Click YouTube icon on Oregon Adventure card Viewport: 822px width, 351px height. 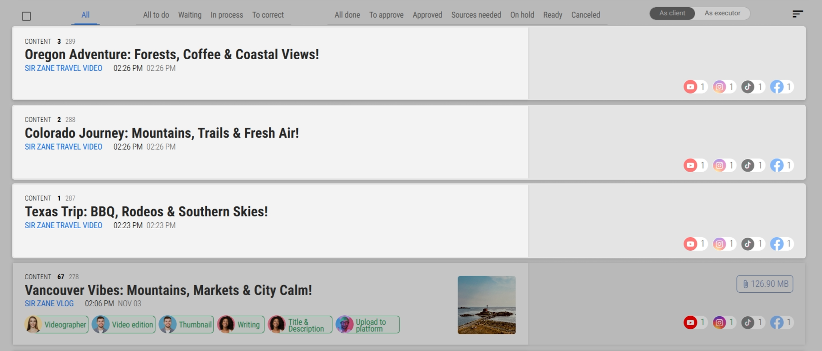[x=690, y=87]
